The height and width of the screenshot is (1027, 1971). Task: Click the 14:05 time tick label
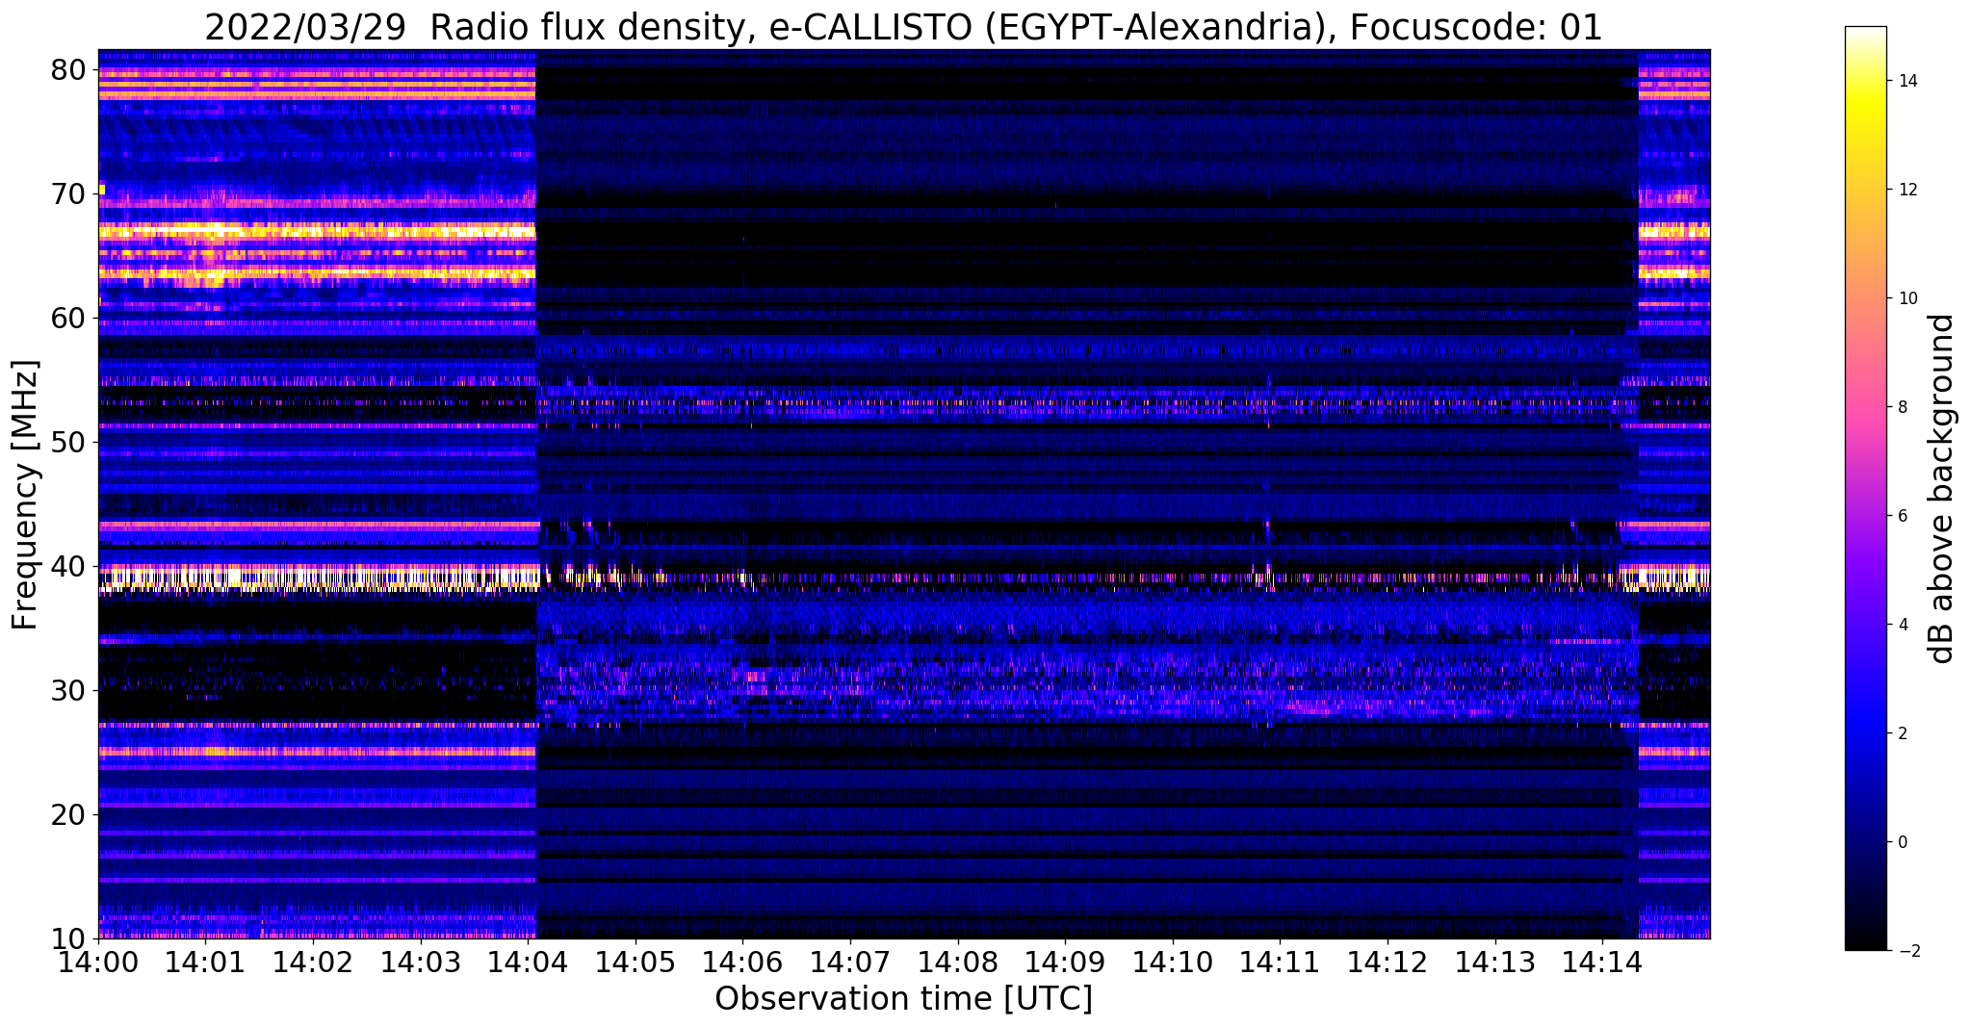pos(635,962)
